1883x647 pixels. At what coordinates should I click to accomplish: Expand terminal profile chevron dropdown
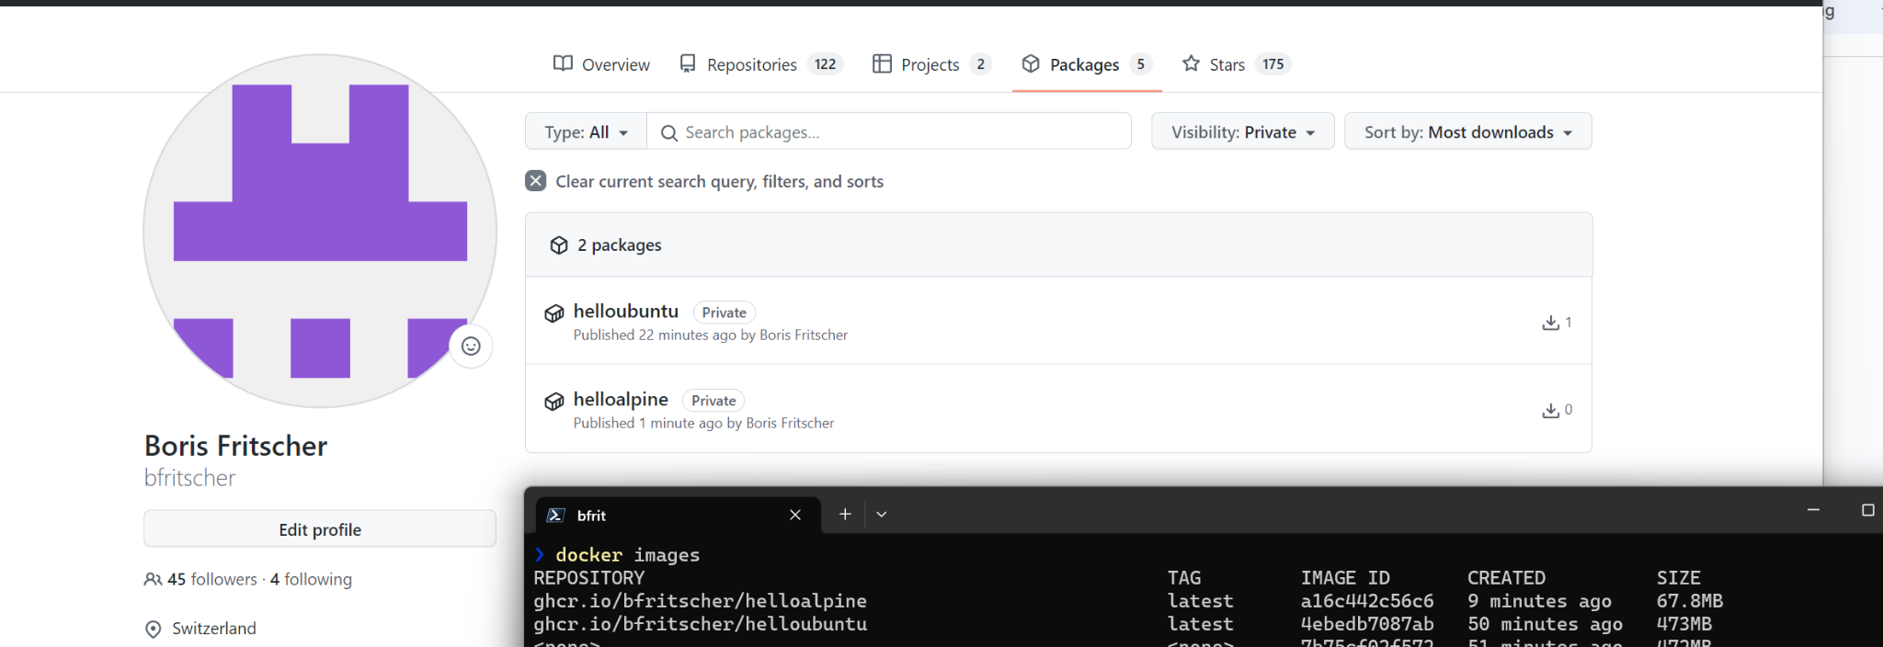click(x=882, y=515)
